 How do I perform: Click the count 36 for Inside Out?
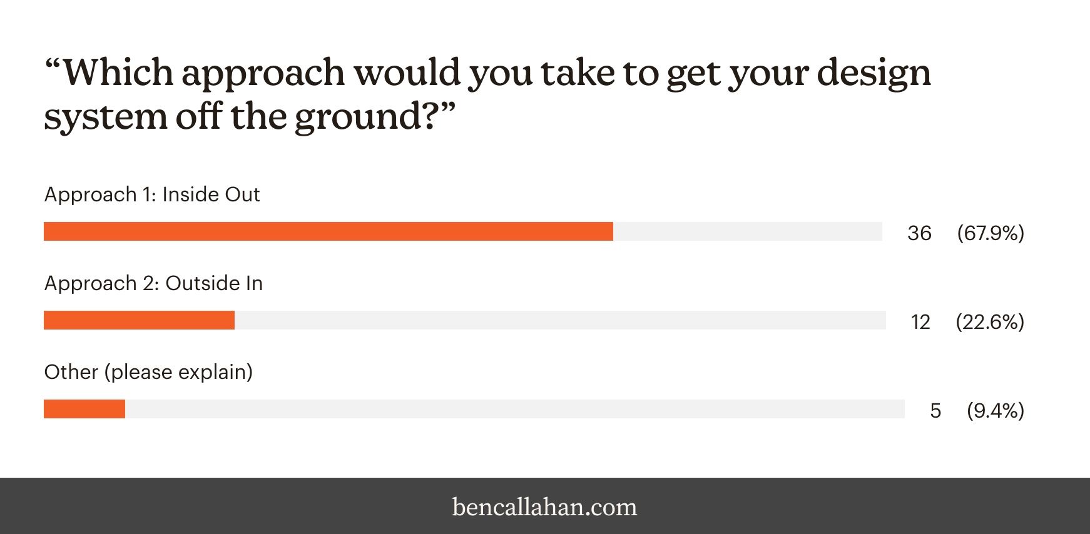point(919,233)
